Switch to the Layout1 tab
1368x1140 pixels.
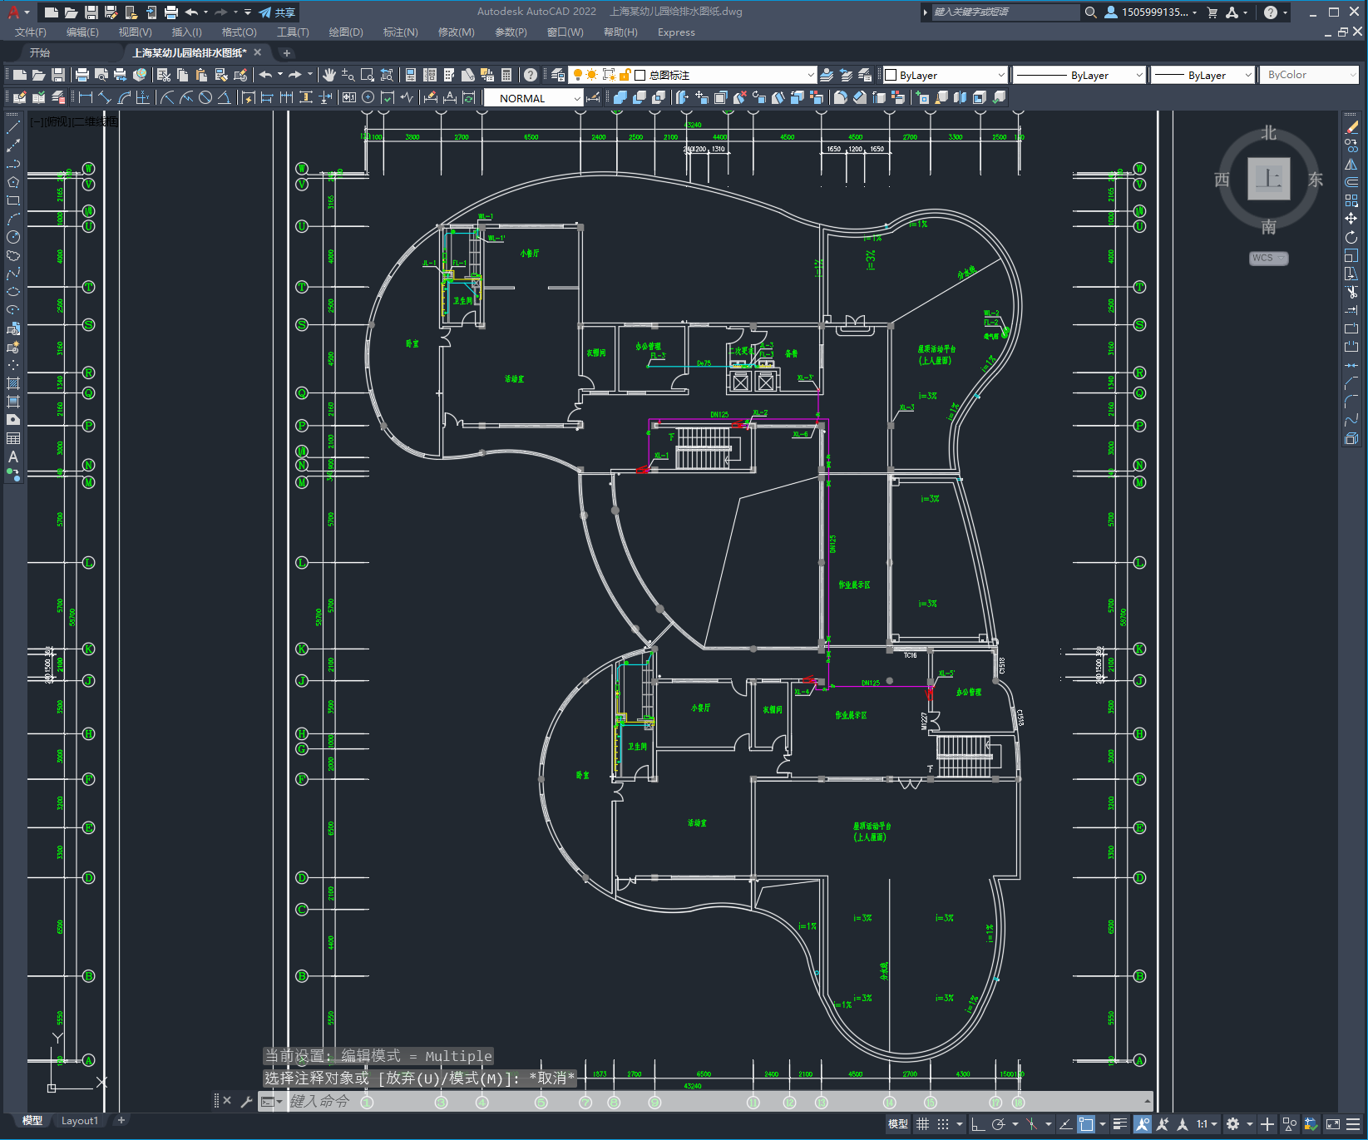point(80,1121)
